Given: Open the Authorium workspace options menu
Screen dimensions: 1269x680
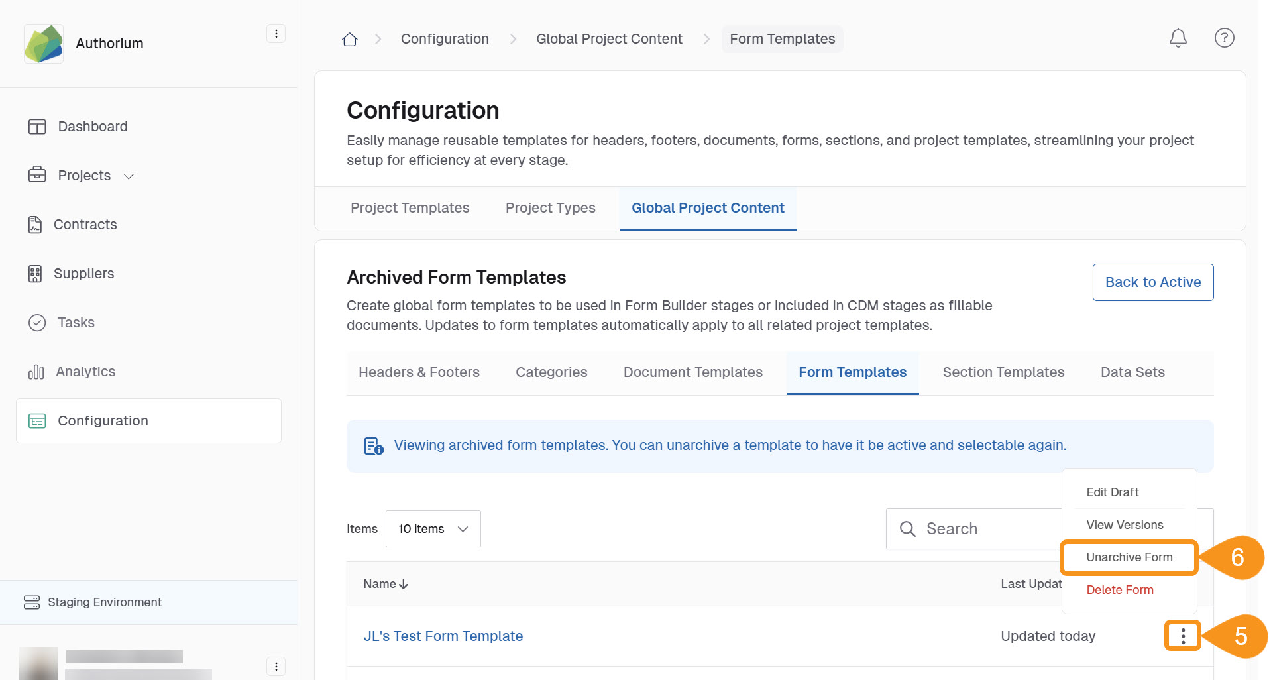Looking at the screenshot, I should point(276,33).
